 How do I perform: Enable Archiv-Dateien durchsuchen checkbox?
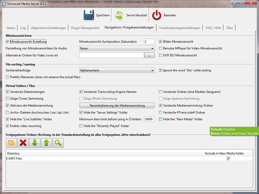pyautogui.click(x=7, y=113)
